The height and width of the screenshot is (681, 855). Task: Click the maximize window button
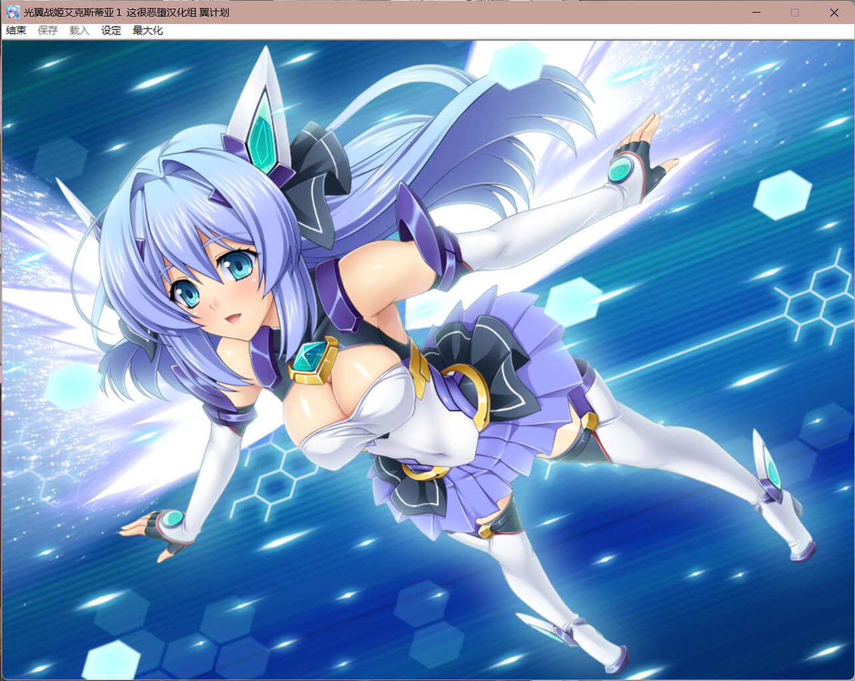[794, 12]
